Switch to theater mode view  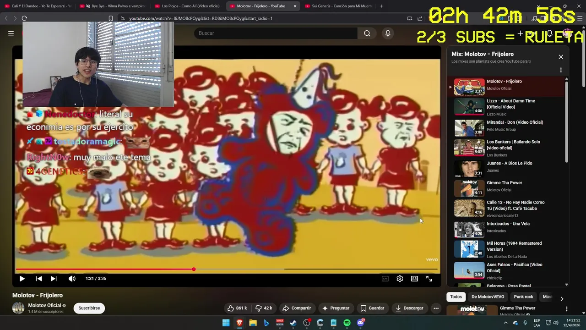coord(414,279)
